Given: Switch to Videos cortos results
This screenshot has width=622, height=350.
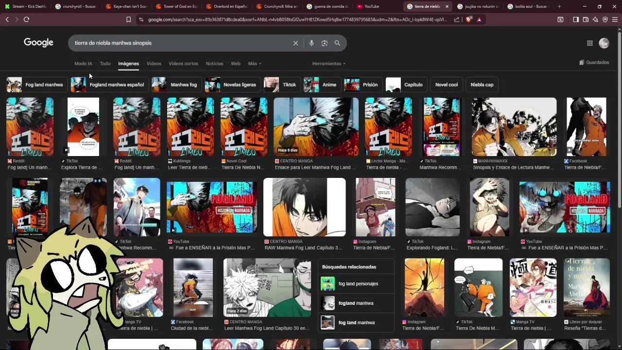Looking at the screenshot, I should click(183, 64).
